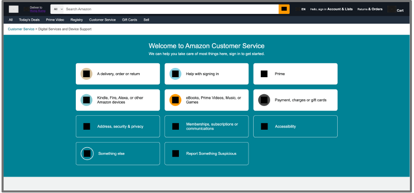This screenshot has width=414, height=193.
Task: Open Address, security & privacy
Action: pos(118,126)
